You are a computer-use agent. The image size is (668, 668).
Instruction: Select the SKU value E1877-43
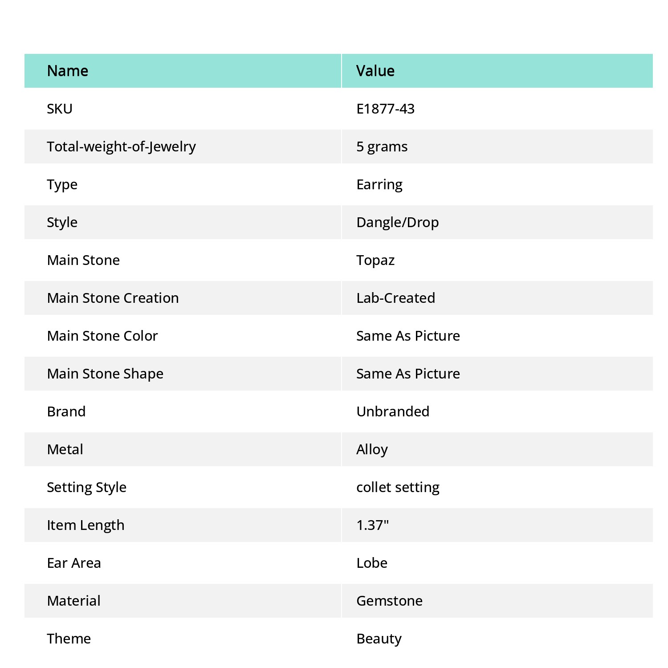pyautogui.click(x=385, y=109)
